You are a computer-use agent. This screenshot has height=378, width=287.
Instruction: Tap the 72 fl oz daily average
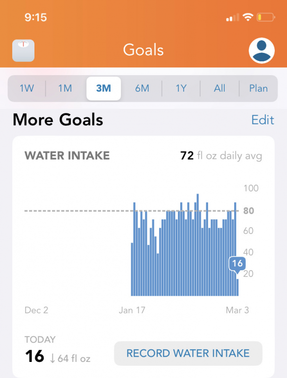(x=221, y=155)
